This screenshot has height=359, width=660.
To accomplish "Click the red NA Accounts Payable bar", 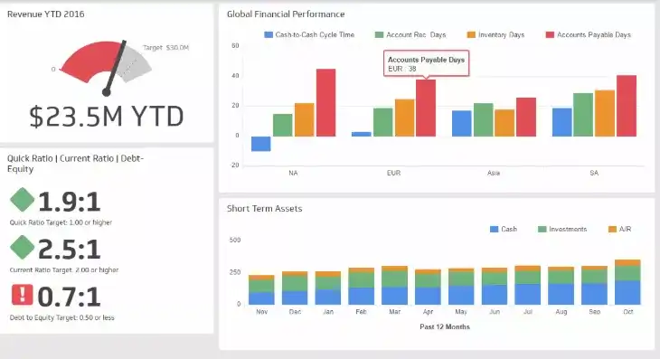I will pos(325,103).
